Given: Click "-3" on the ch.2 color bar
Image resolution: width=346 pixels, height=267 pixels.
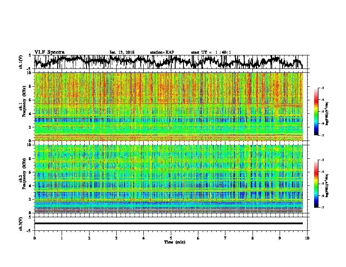Looking at the screenshot, I should click(322, 160).
